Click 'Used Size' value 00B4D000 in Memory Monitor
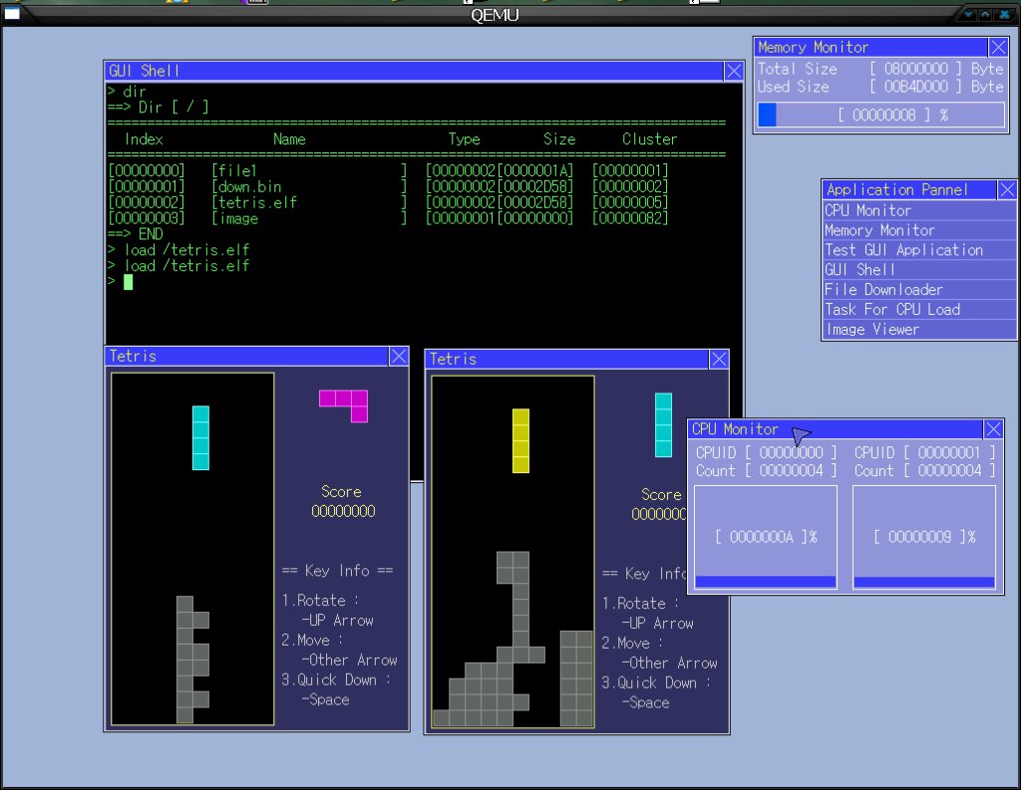 click(916, 87)
